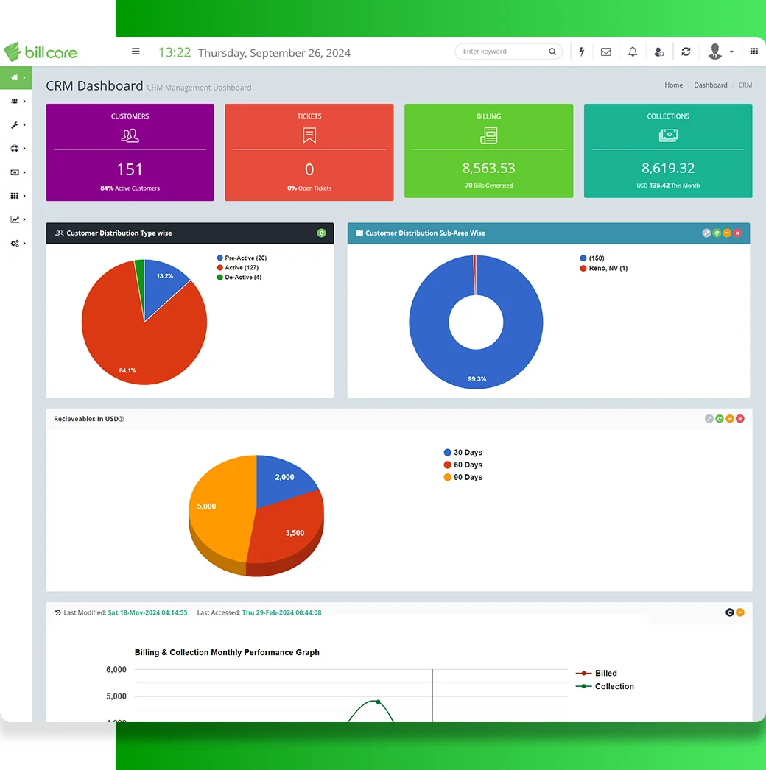Open the apps grid icon at top right

click(x=753, y=52)
